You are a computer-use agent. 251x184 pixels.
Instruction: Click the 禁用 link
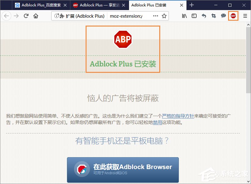[x=157, y=123]
